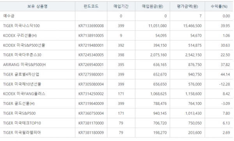Image resolution: width=234 pixels, height=141 pixels.
Task: Click the 15,466,500 valuation amount
Action: click(192, 26)
